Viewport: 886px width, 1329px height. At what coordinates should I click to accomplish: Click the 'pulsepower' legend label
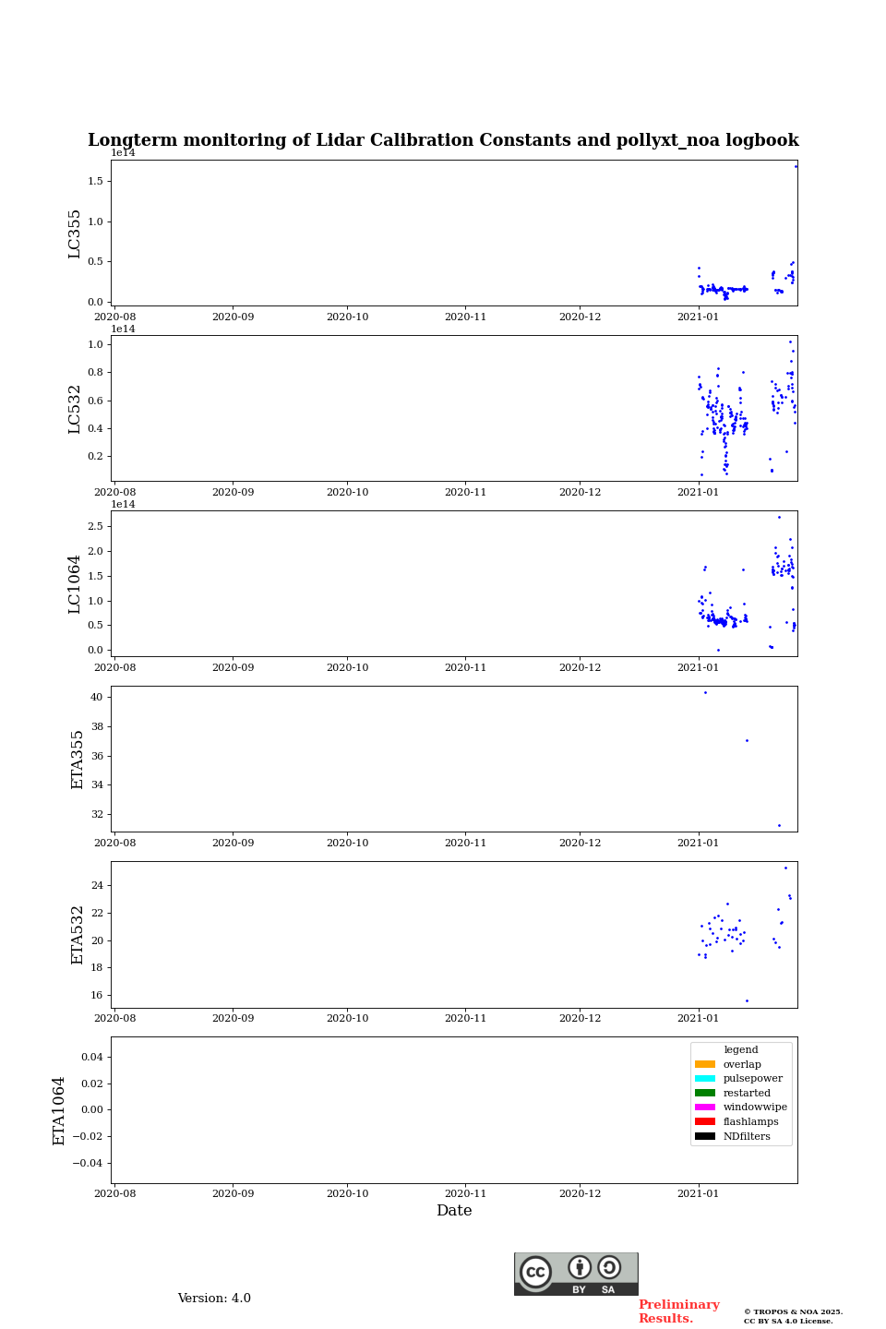[753, 1079]
